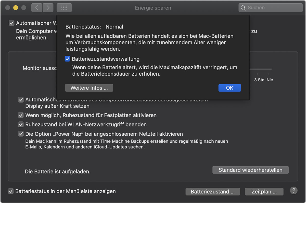Disable Power Nap bei angeschlossenem Netzteil

[21, 134]
